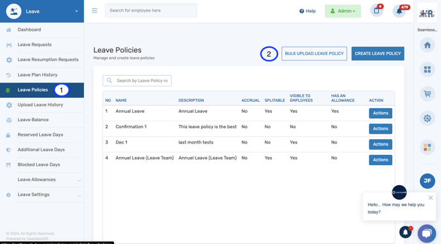This screenshot has width=441, height=244.
Task: Click the home icon in right rail
Action: [x=427, y=45]
